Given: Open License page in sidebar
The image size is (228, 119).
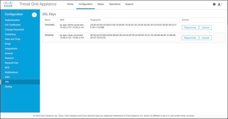Looking at the screenshot, I should 9,53.
